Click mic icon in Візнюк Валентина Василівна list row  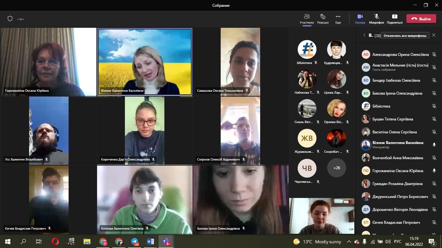[434, 145]
